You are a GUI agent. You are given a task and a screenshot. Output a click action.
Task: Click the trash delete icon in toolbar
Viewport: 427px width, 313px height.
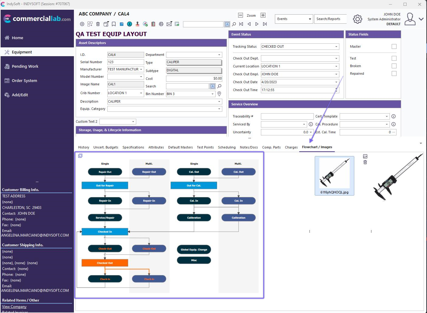tap(98, 24)
